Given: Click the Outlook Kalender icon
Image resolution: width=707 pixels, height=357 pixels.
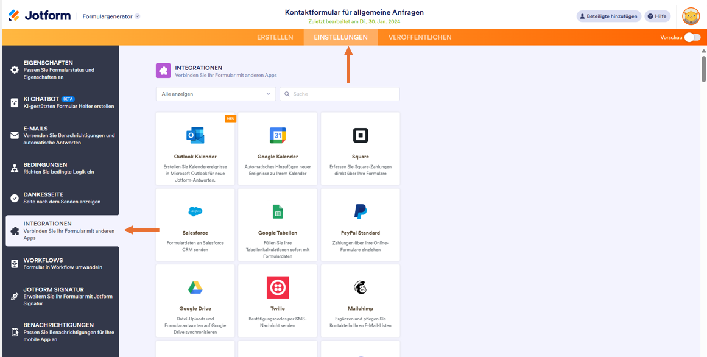Looking at the screenshot, I should [195, 135].
